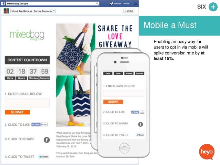Click the teal plus icon beside SIX
220x165 pixels.
click(213, 7)
